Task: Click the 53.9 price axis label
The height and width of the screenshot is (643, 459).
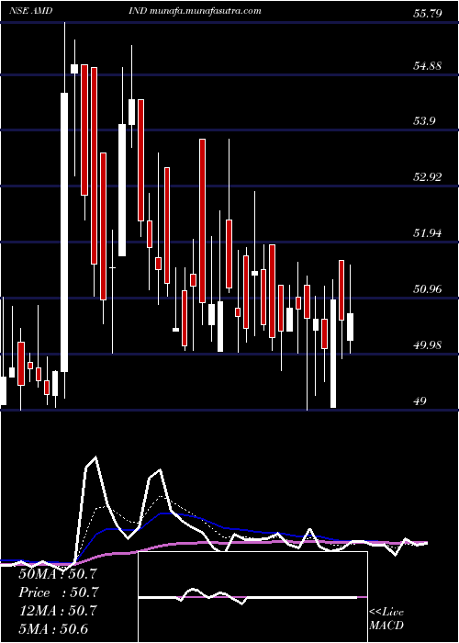Action: click(424, 121)
